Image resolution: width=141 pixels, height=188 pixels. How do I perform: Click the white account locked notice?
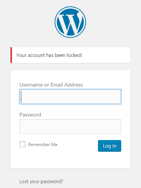click(70, 55)
